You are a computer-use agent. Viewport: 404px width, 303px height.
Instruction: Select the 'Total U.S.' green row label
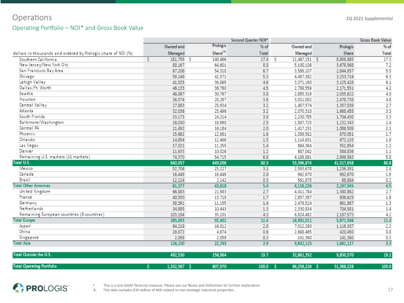point(21,163)
